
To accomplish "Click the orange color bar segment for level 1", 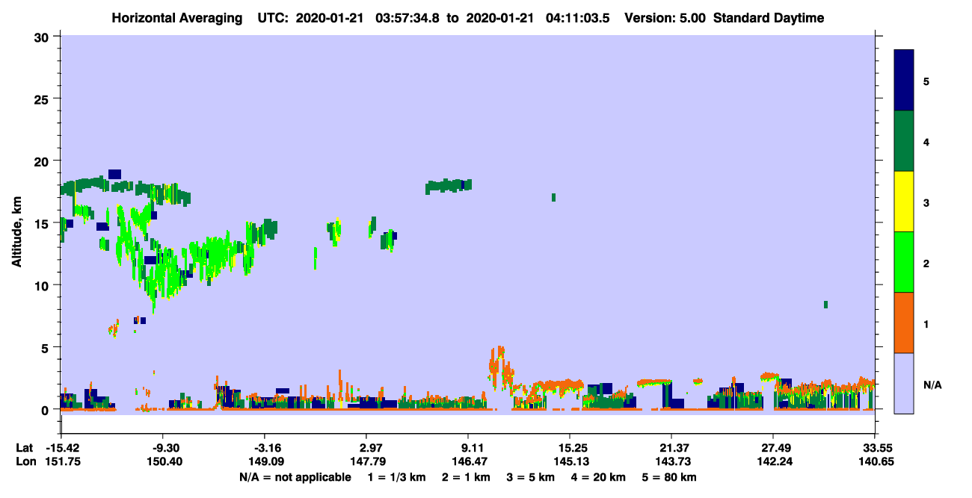I will pyautogui.click(x=904, y=323).
